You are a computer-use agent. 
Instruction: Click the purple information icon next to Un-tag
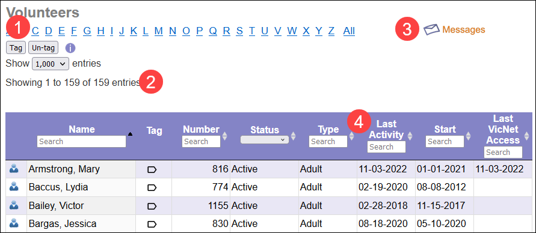(x=70, y=48)
